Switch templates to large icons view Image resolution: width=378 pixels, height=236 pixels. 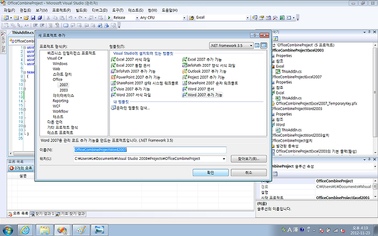(257, 45)
